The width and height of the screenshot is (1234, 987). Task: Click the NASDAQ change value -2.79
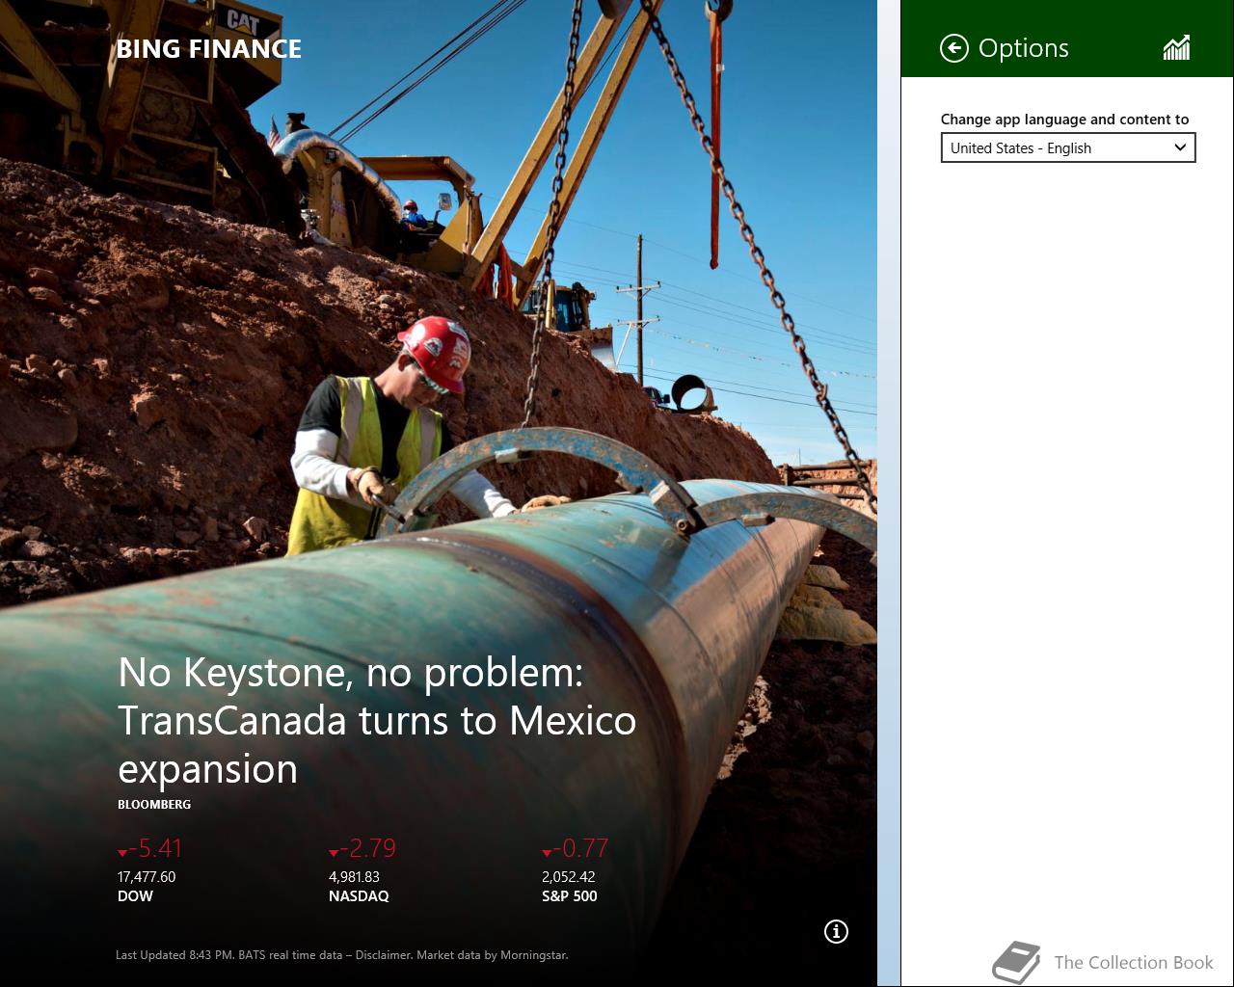click(362, 848)
